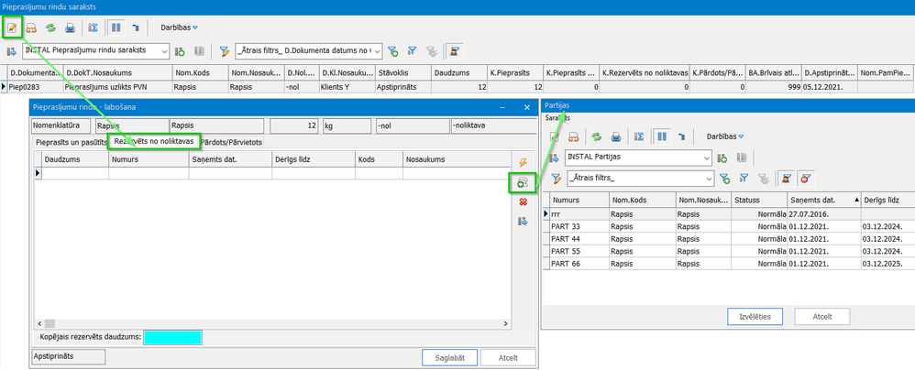Screen dimensions: 915x370
Task: Click the lightning auto-reserve icon in edit dialog
Action: click(x=523, y=163)
